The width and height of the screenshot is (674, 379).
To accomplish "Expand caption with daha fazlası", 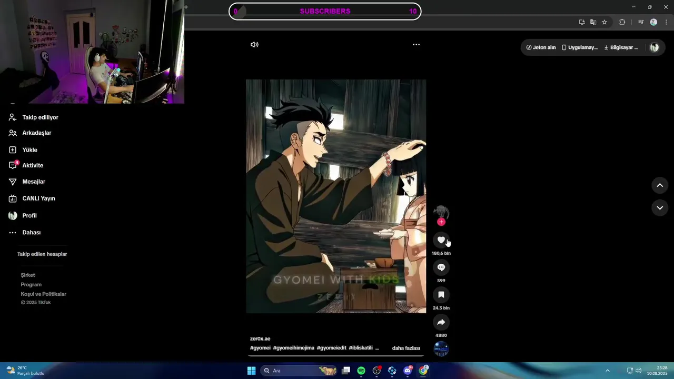I will [406, 348].
